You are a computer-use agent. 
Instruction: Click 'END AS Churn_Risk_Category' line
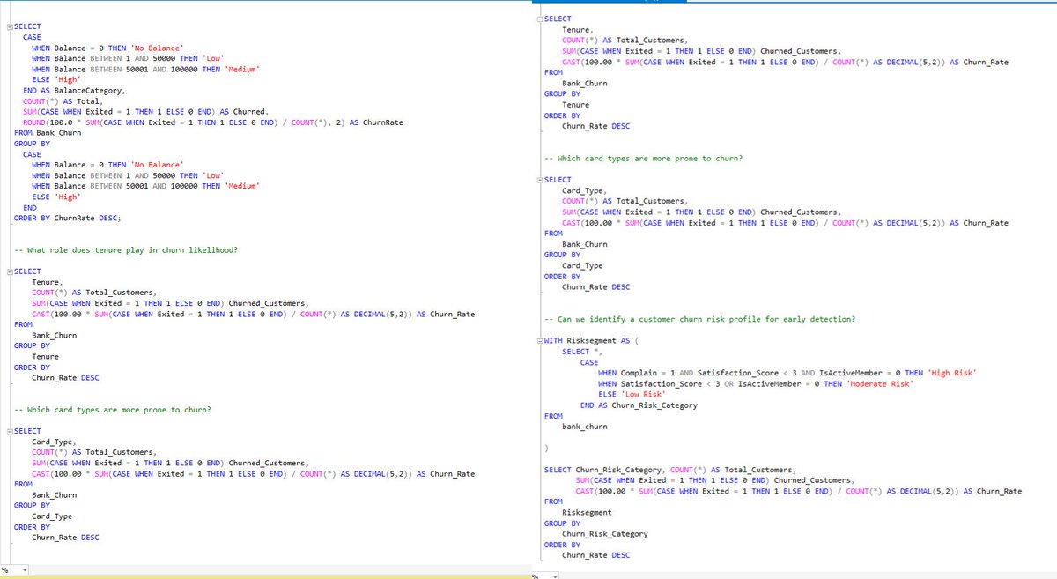[x=639, y=405]
